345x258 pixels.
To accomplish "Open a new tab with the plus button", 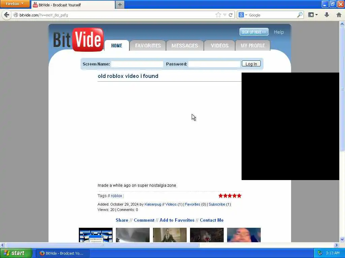I will tap(120, 5).
